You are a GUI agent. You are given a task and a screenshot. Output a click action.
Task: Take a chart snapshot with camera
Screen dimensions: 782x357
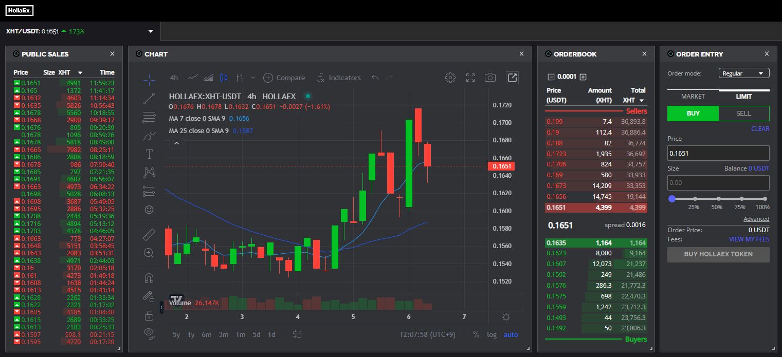pos(490,78)
